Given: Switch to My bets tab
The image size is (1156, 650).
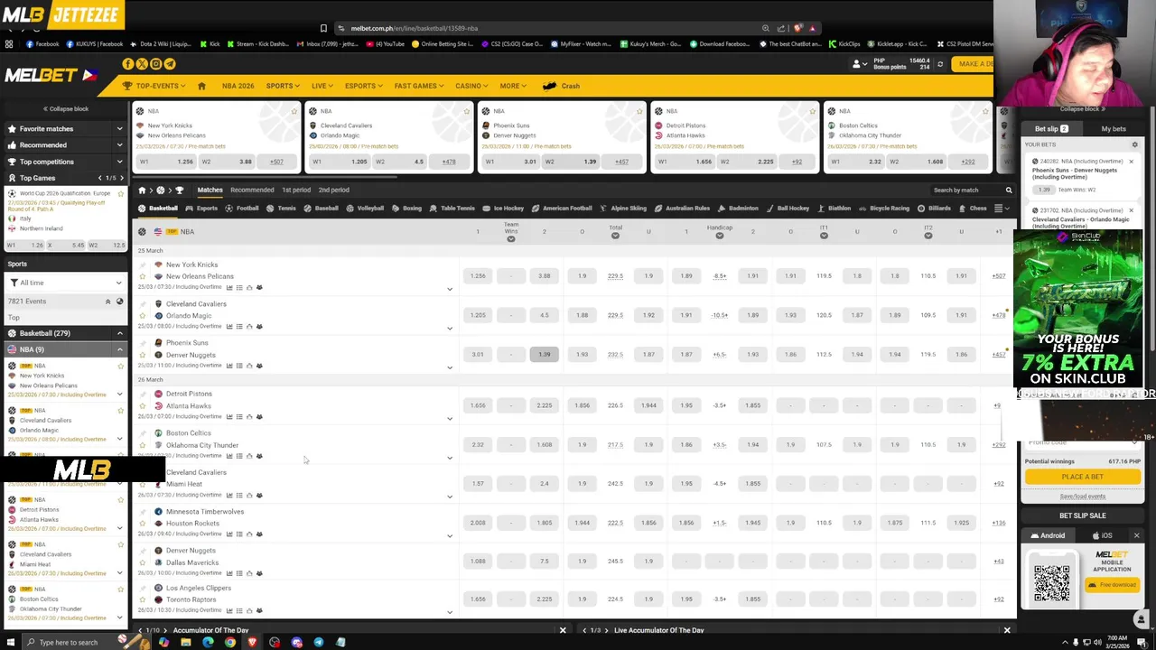Looking at the screenshot, I should [x=1114, y=129].
